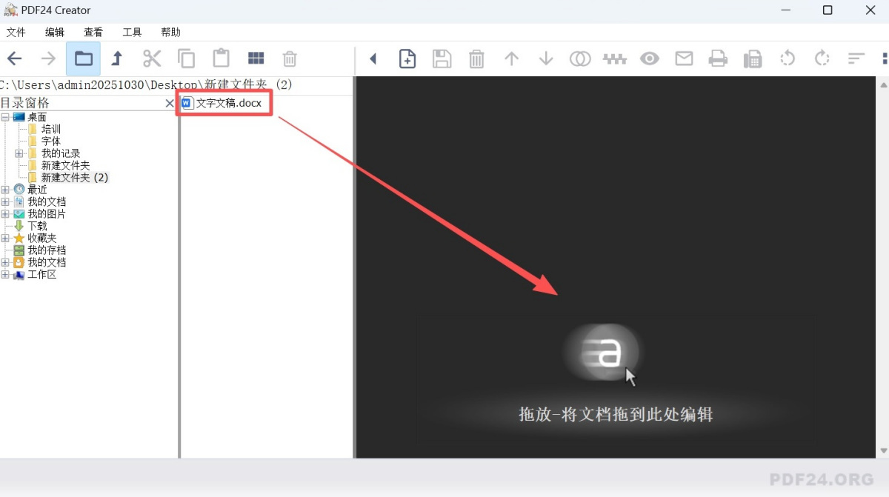889x497 pixels.
Task: Send document via the email icon
Action: [x=684, y=59]
